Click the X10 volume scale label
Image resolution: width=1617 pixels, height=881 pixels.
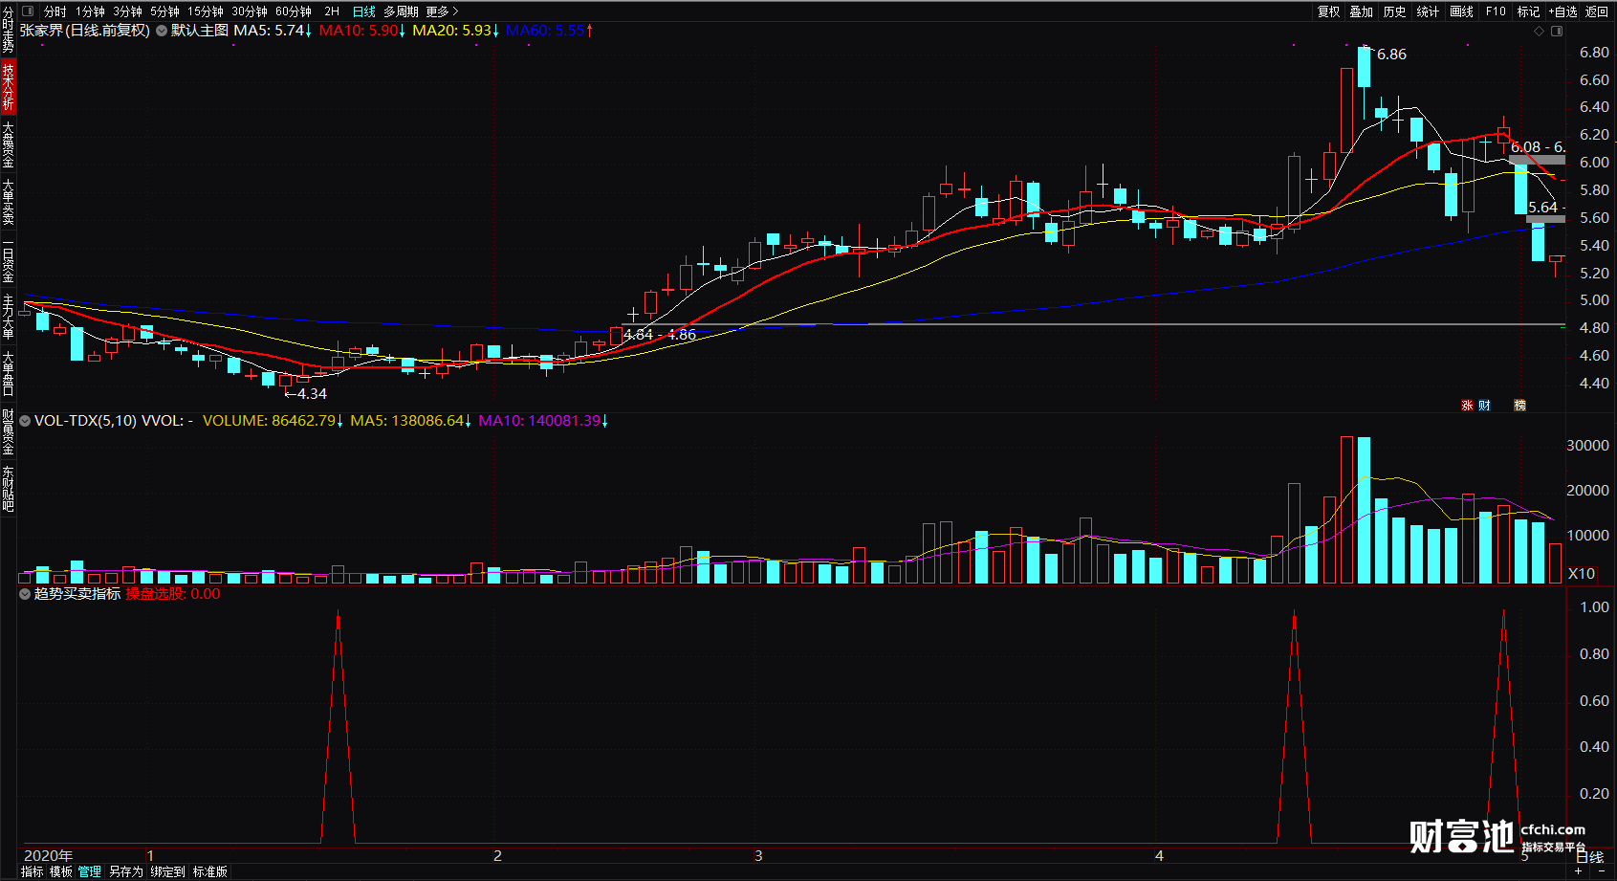(1582, 574)
